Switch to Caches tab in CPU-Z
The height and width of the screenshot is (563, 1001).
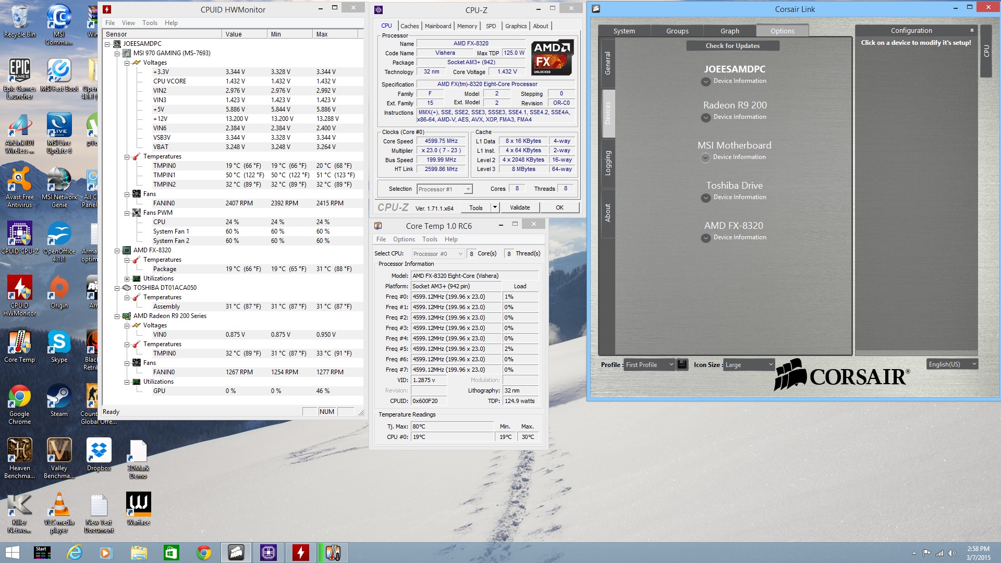coord(409,26)
